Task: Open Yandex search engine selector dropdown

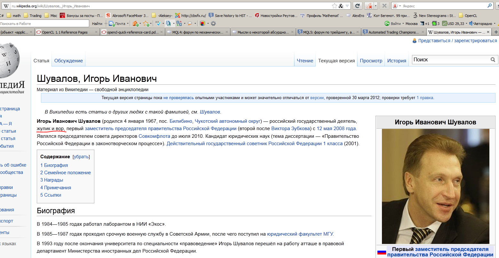Action: [x=400, y=6]
